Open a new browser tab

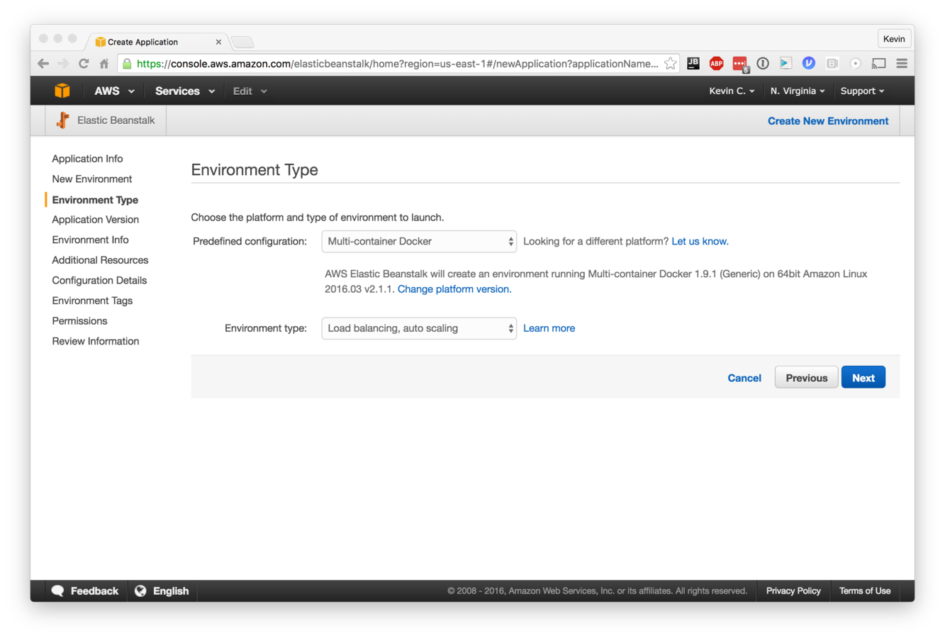pyautogui.click(x=242, y=42)
